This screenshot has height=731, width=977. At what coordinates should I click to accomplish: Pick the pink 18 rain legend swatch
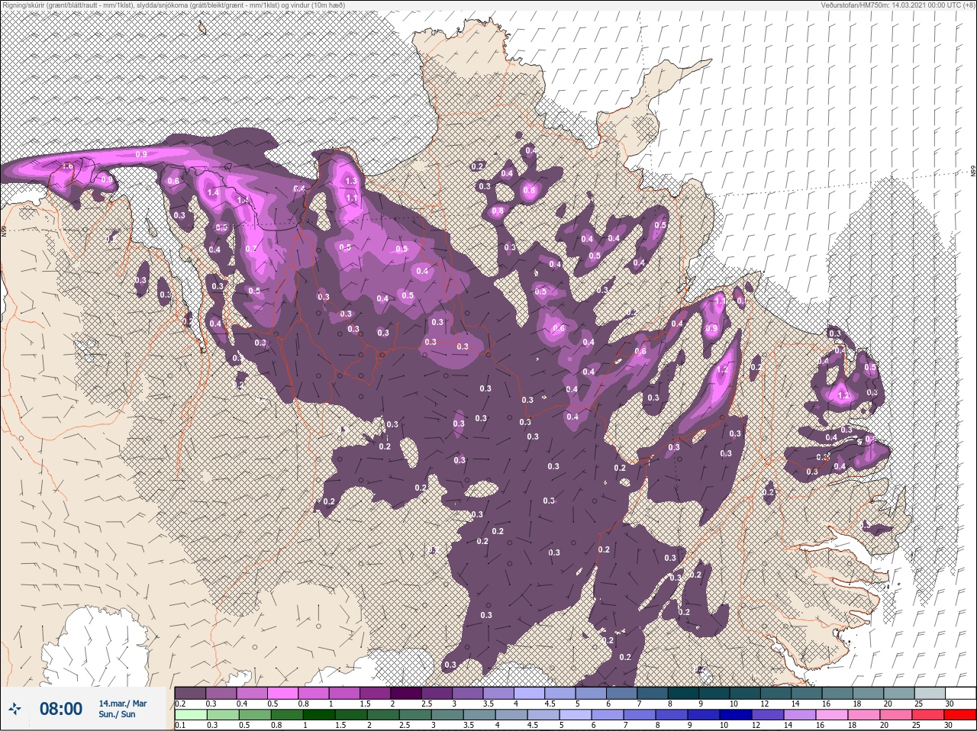865,714
